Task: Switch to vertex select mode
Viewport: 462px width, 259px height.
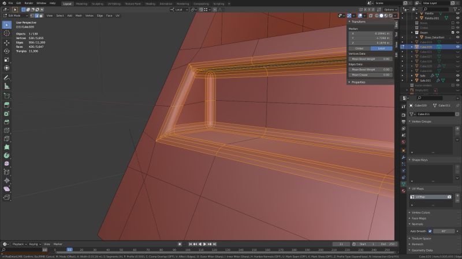Action: [32, 16]
